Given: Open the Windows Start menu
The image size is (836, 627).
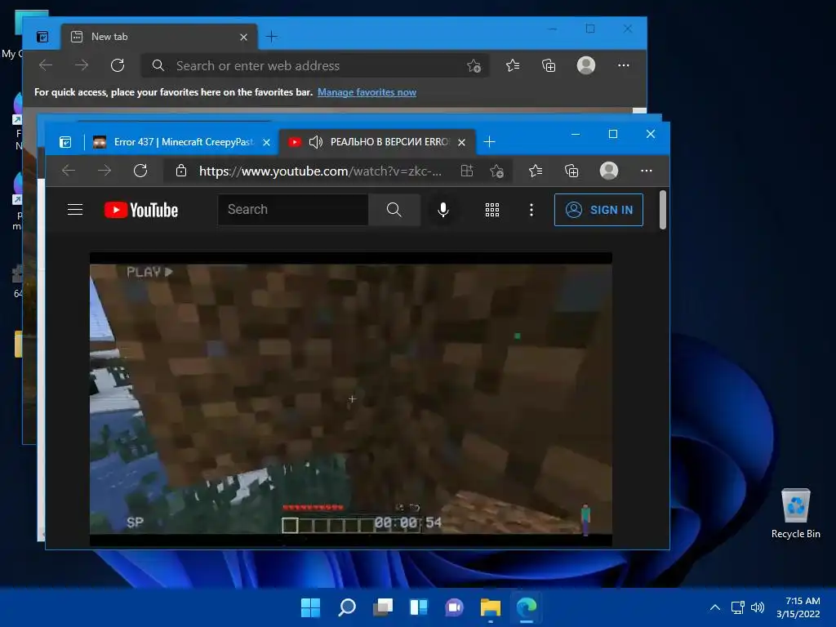Looking at the screenshot, I should pyautogui.click(x=310, y=607).
